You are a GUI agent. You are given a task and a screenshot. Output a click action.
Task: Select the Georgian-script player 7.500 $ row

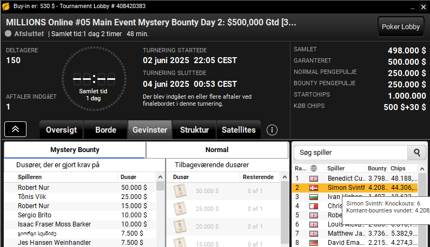pyautogui.click(x=80, y=234)
